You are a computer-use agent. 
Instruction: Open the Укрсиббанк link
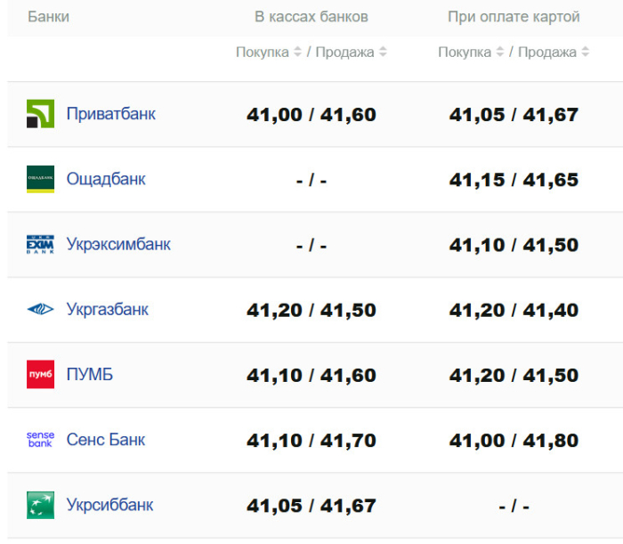[110, 505]
